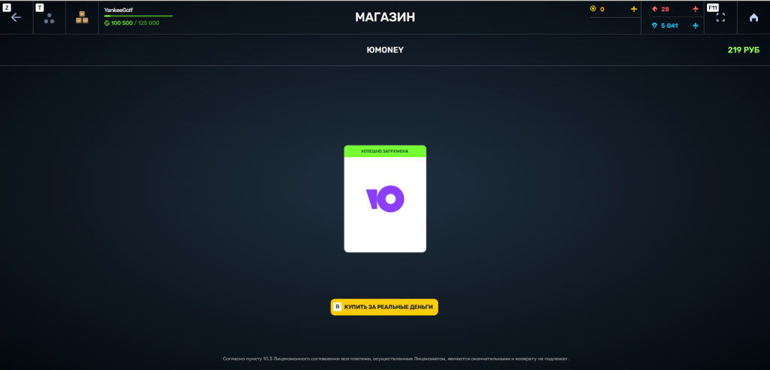Add gold coins with yellow plus
The height and width of the screenshot is (370, 770).
(x=633, y=9)
